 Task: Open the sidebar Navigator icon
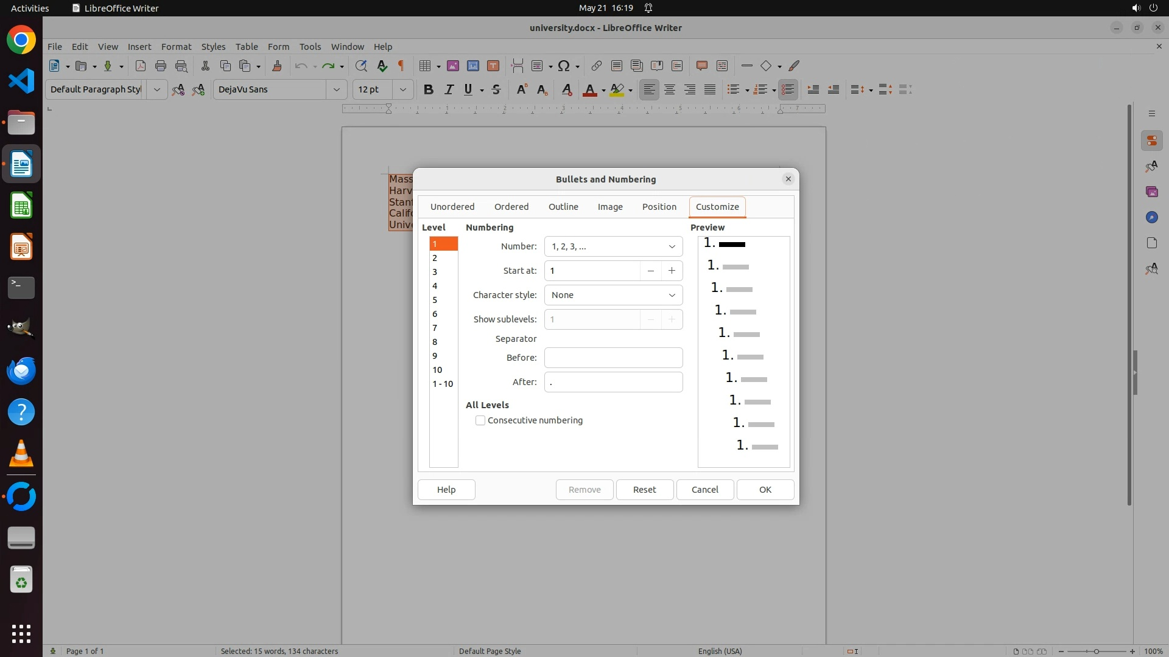(x=1151, y=217)
